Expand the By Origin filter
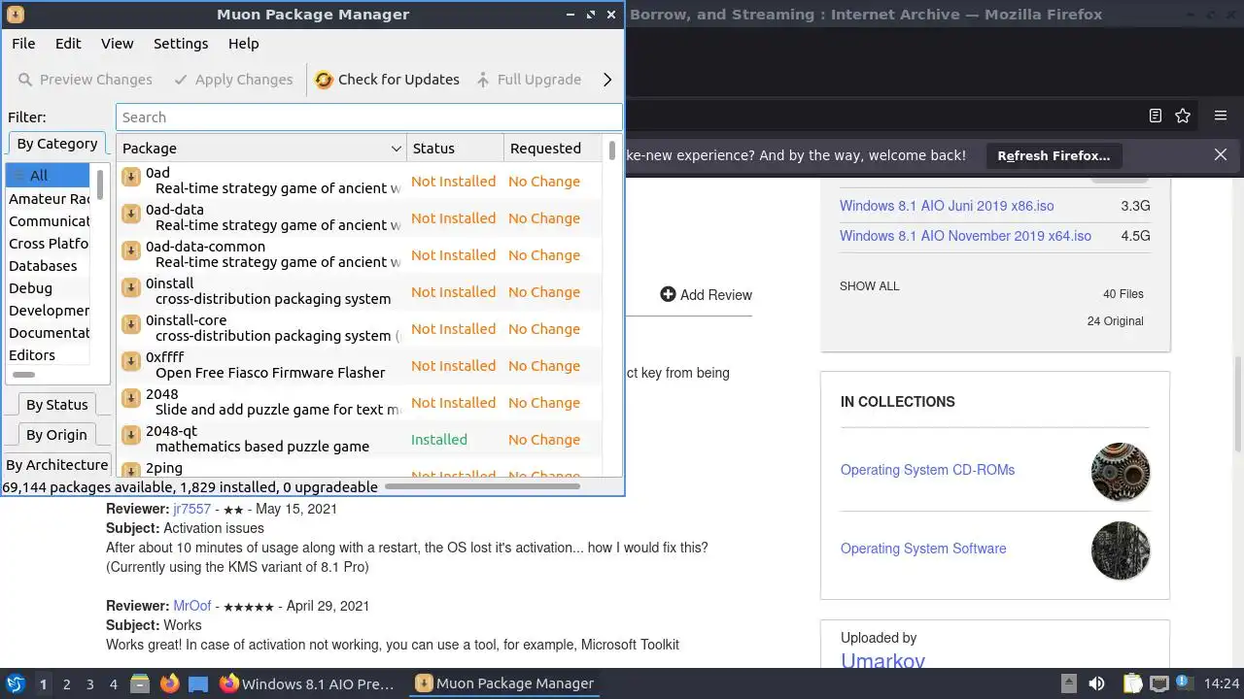 (56, 435)
